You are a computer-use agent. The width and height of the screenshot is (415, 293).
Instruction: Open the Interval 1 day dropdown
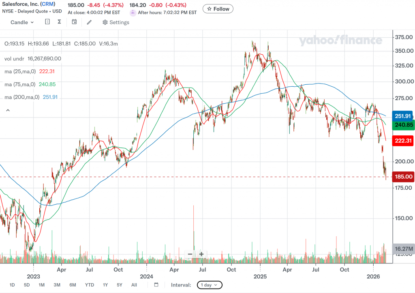click(x=210, y=285)
